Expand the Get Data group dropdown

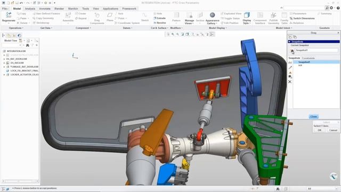pyautogui.click(x=46, y=28)
